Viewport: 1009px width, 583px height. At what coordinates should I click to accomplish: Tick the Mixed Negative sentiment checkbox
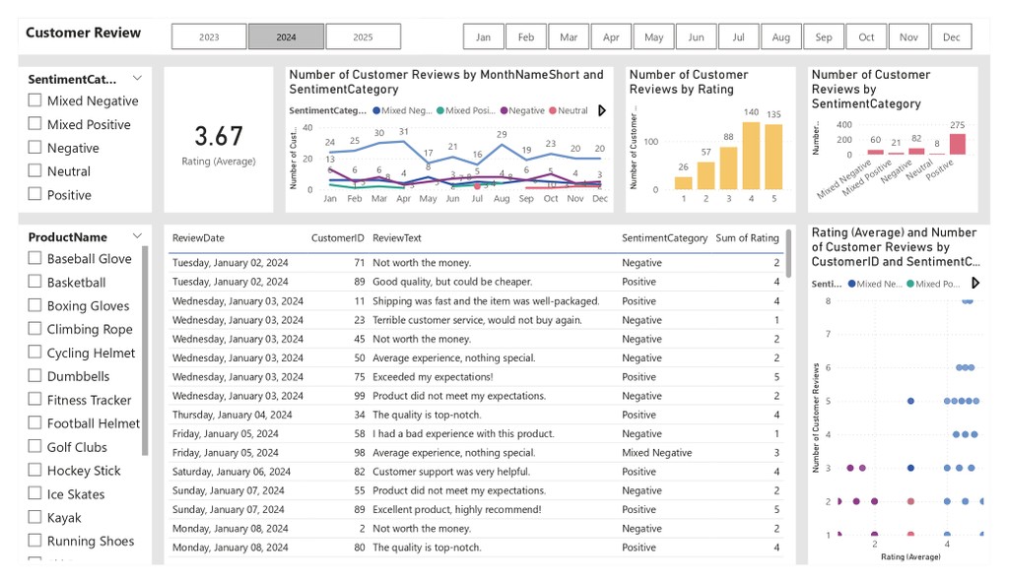coord(34,100)
